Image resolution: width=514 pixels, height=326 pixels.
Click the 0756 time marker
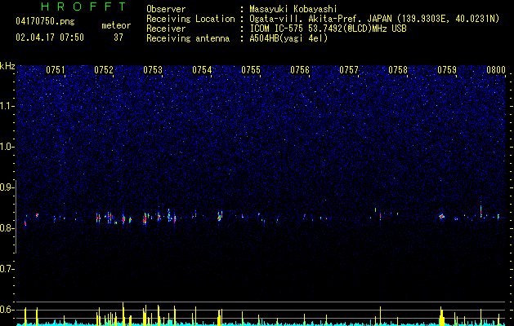coord(300,70)
